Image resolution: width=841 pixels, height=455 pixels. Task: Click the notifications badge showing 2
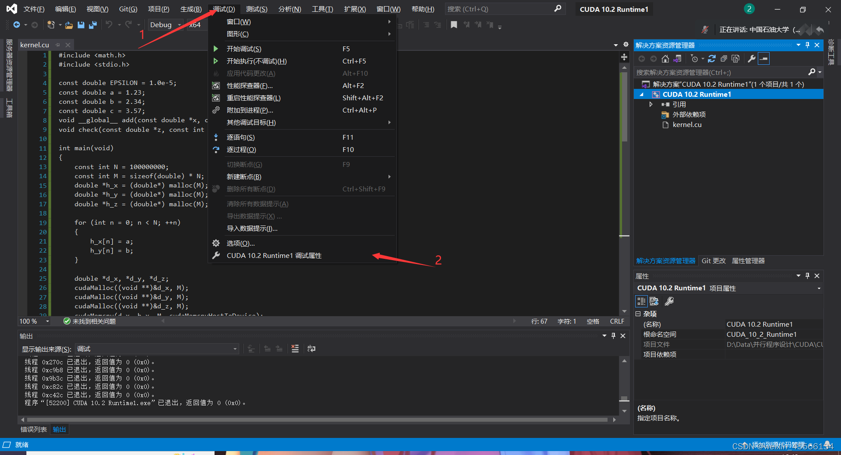749,9
